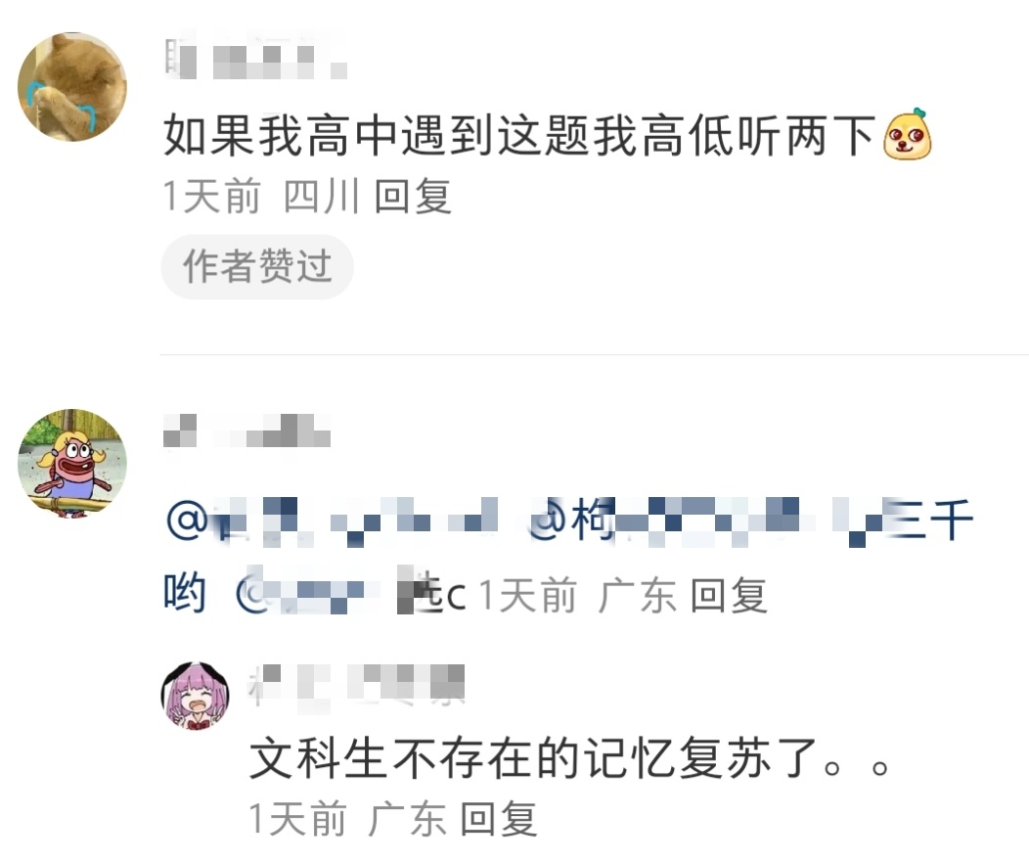Open the cartoon fish avatar profile

(x=72, y=464)
